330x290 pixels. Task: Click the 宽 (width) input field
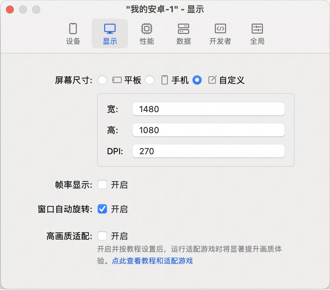point(208,109)
